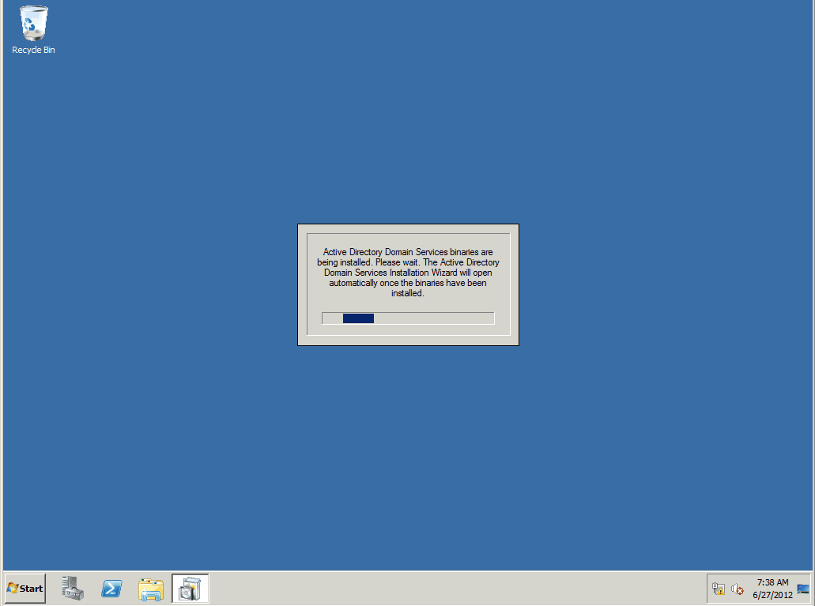Viewport: 815px width, 606px height.
Task: Click the Active Directory binaries installing message
Action: [x=408, y=273]
